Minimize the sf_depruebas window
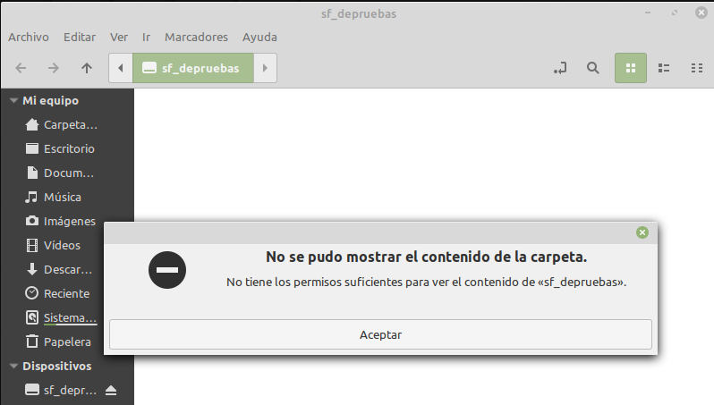The image size is (714, 405). tap(648, 13)
